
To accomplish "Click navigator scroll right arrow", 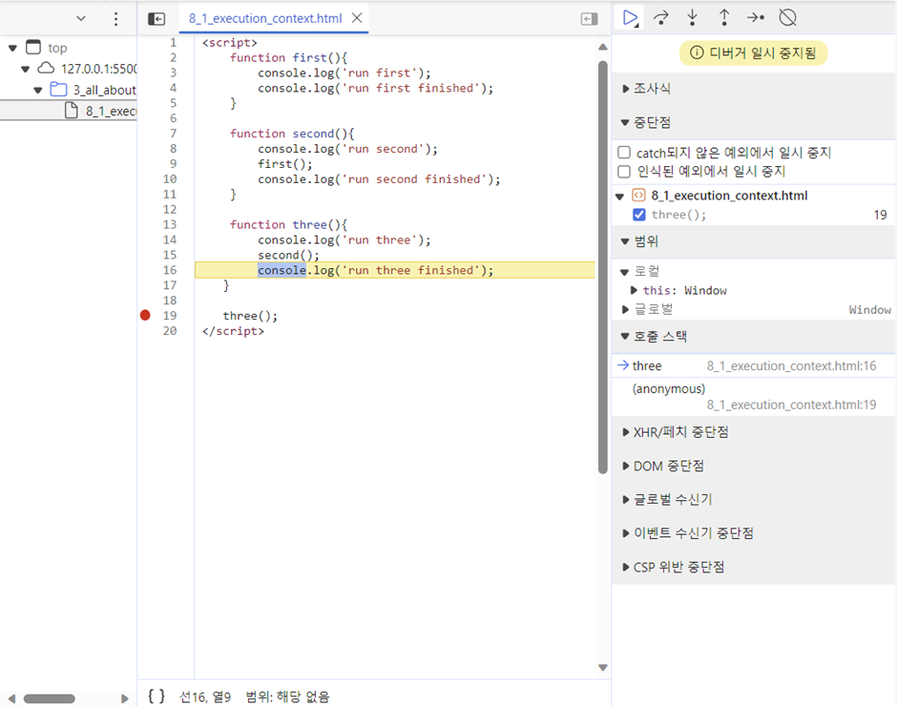I will pyautogui.click(x=125, y=698).
